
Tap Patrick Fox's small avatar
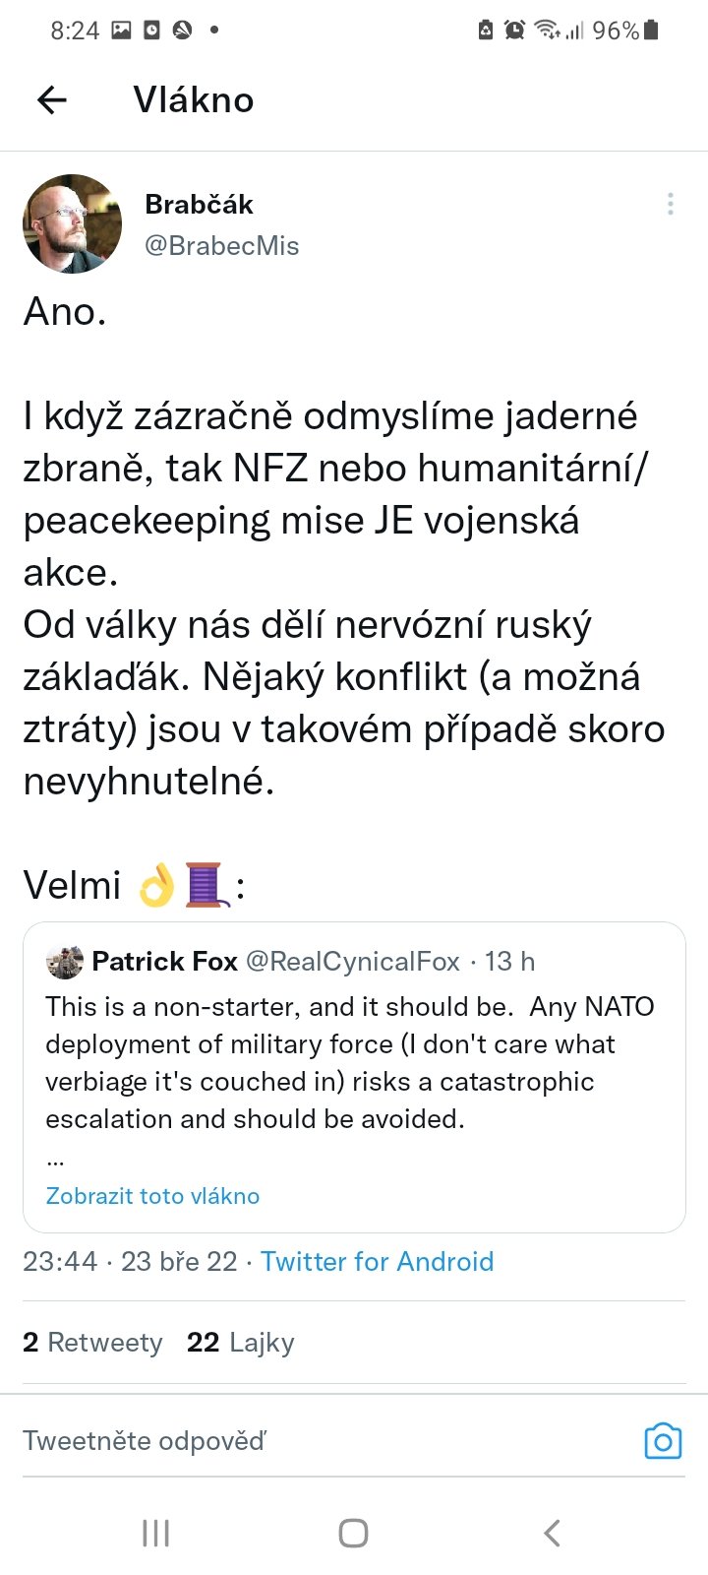coord(65,962)
